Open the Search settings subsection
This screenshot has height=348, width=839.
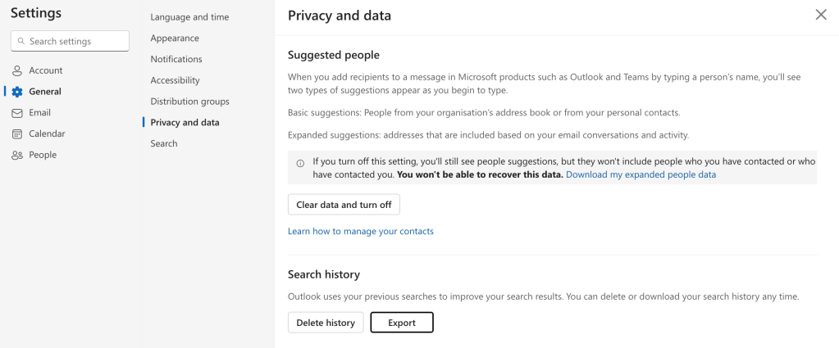click(164, 143)
